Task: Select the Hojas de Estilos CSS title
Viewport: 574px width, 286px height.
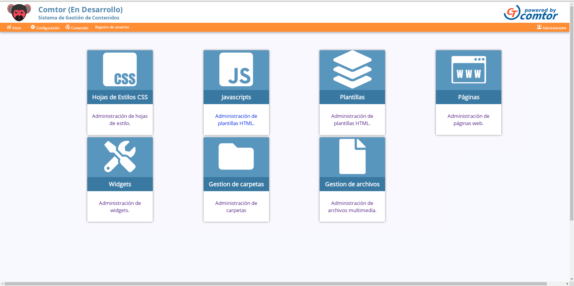Action: pyautogui.click(x=120, y=97)
